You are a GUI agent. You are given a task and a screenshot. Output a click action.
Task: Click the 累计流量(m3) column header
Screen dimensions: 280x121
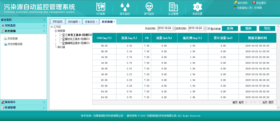[x=223, y=38]
